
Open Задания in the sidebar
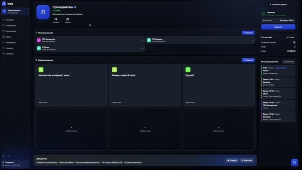click(9, 48)
